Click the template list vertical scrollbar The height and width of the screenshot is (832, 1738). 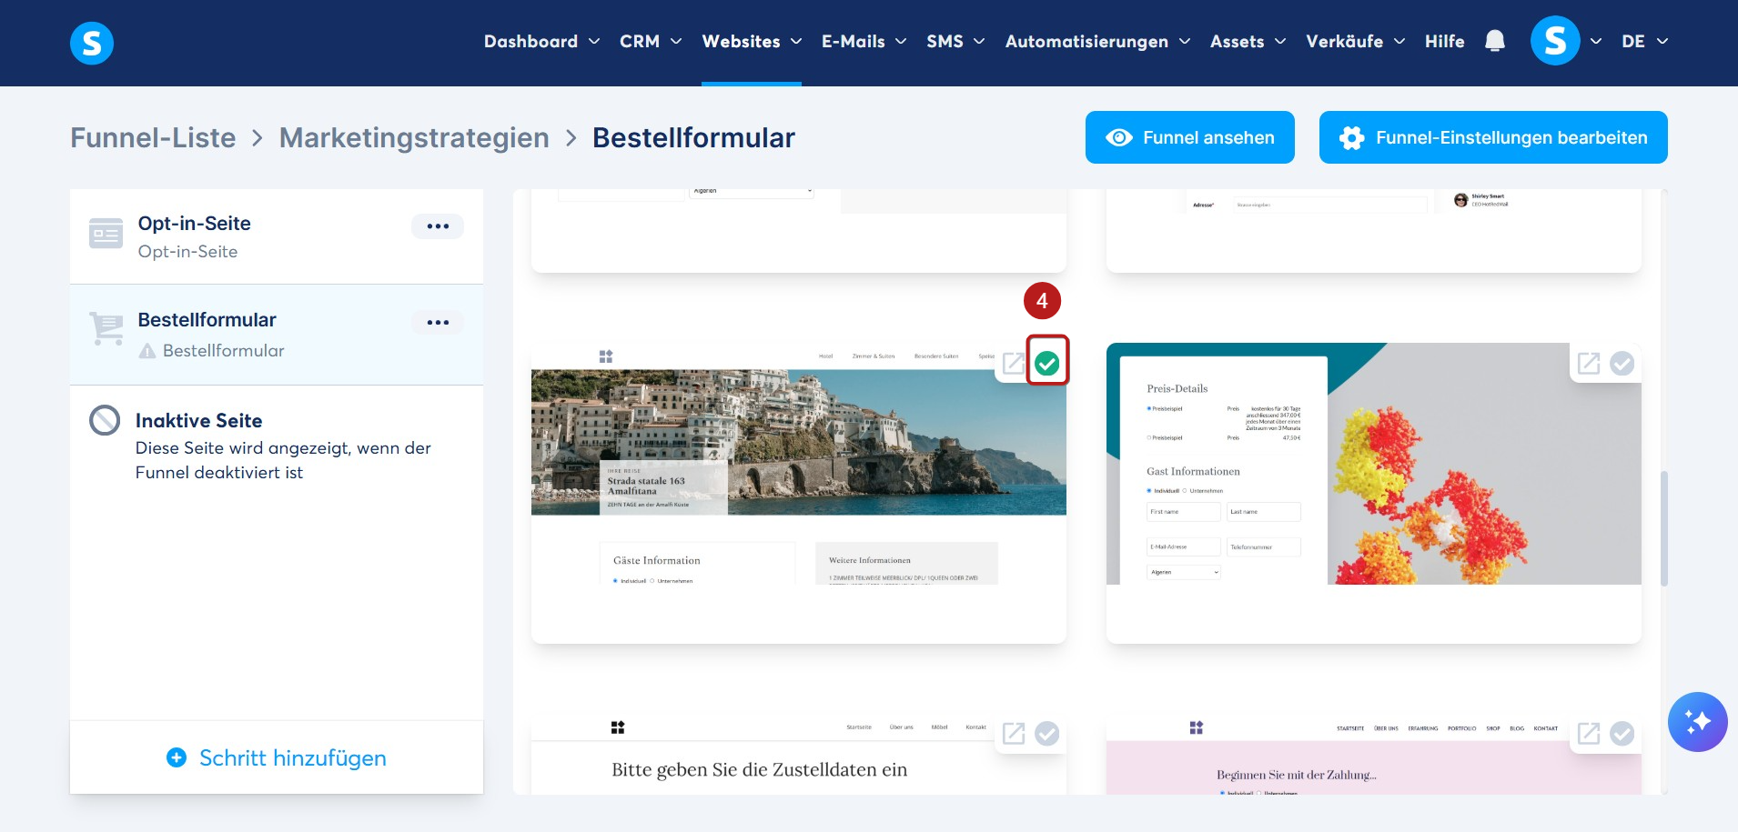(x=1663, y=527)
